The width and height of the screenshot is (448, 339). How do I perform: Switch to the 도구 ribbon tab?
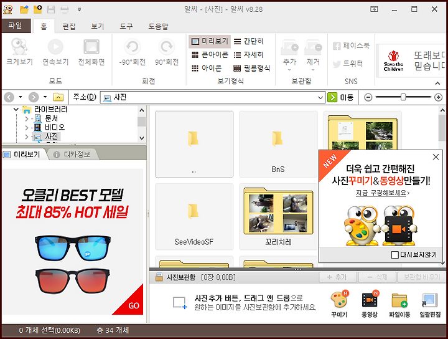tap(126, 26)
